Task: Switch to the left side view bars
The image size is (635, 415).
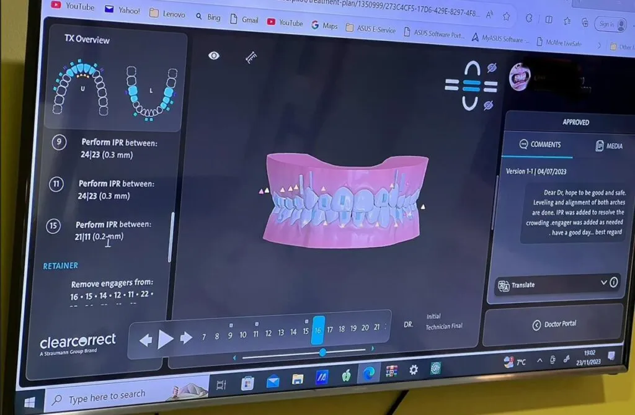Action: tap(451, 85)
